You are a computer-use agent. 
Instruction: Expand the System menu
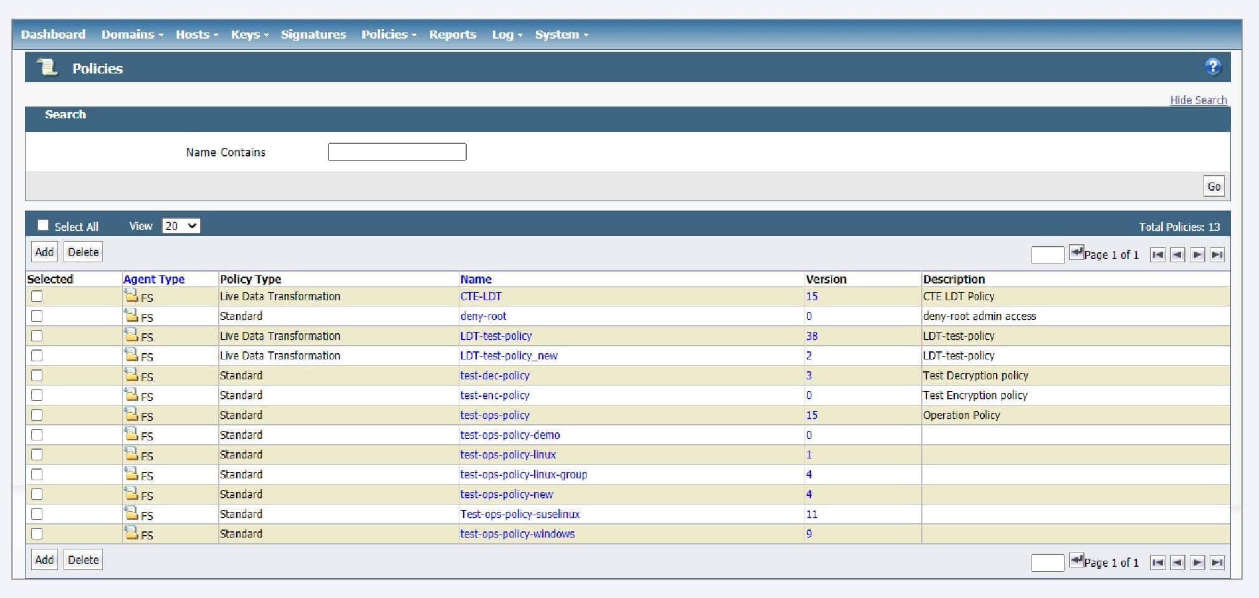click(561, 34)
